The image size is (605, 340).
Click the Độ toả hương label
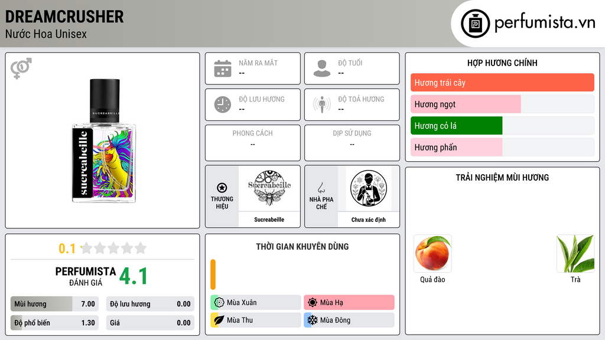click(x=361, y=99)
